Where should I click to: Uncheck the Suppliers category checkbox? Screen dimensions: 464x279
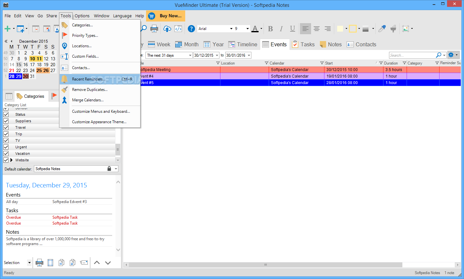tap(6, 121)
